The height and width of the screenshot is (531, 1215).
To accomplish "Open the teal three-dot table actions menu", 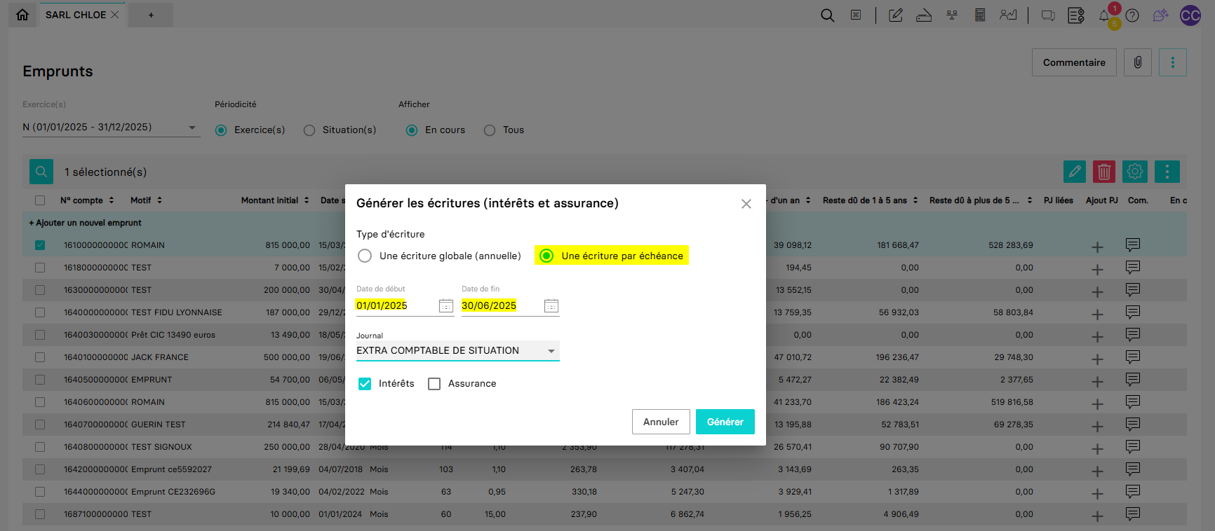I will [1167, 172].
